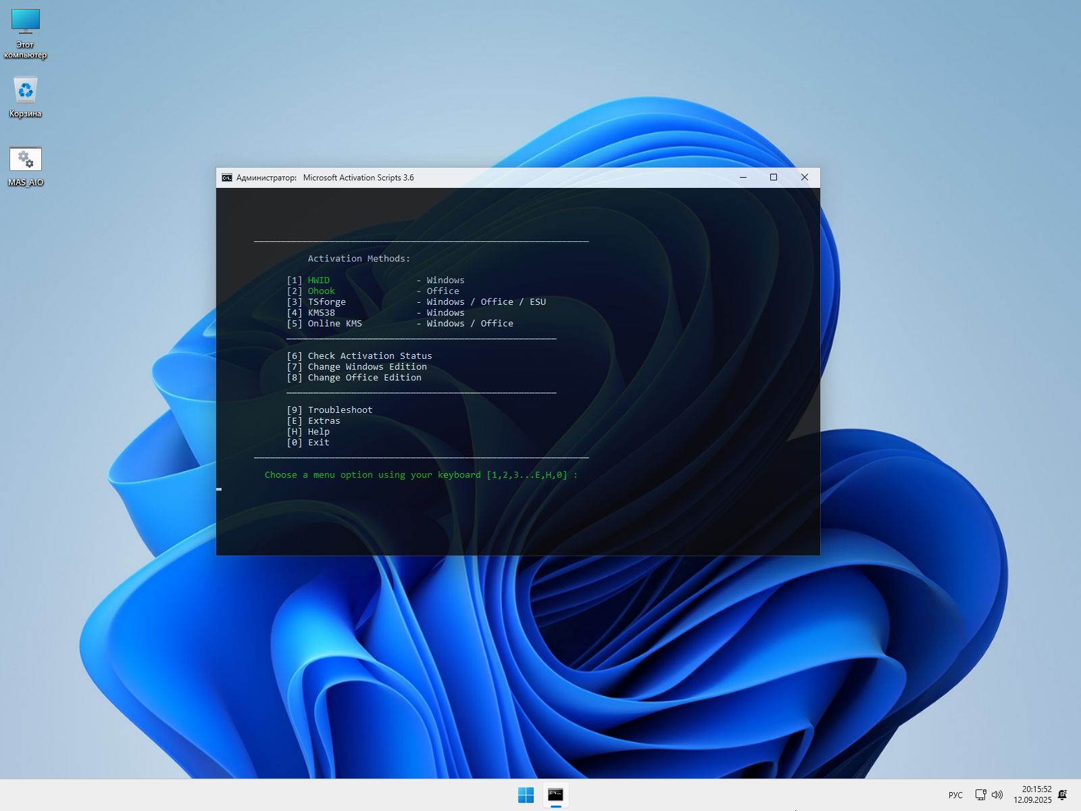Image resolution: width=1081 pixels, height=811 pixels.
Task: Click 'Windows / Office / ESU' text
Action: coord(486,302)
